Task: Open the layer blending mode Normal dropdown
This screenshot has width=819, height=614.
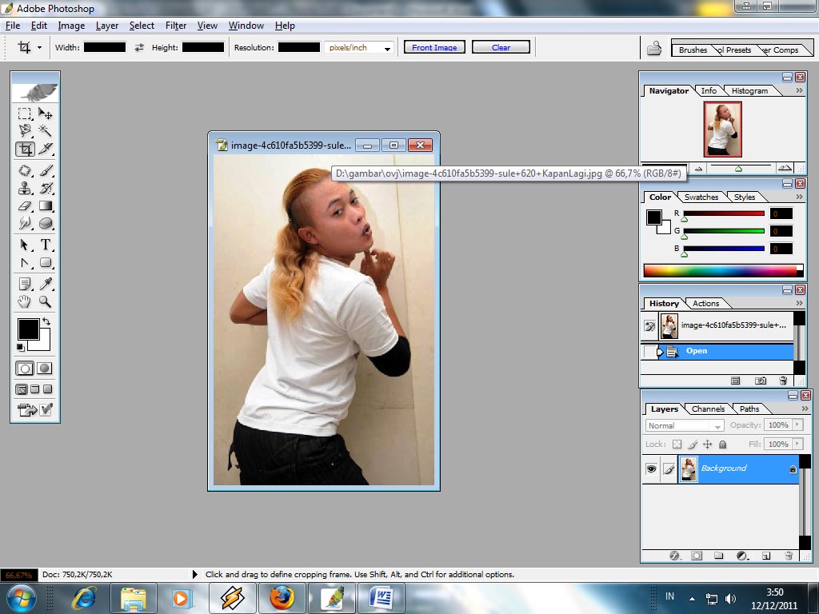Action: (685, 426)
